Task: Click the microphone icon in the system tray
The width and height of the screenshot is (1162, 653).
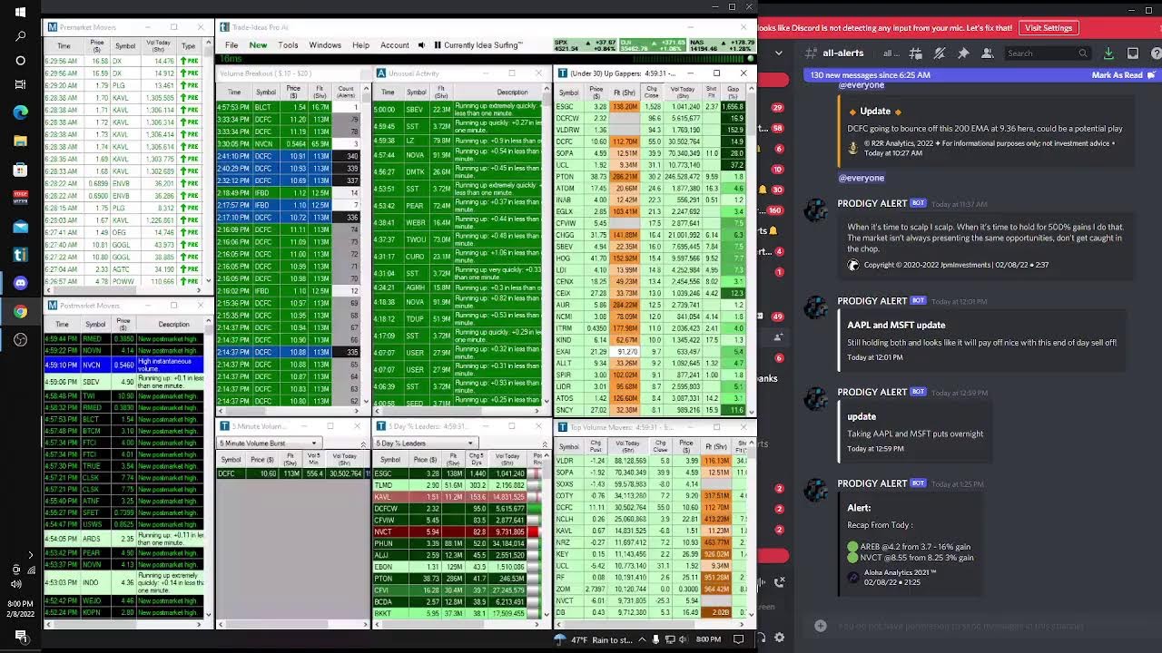Action: click(655, 639)
